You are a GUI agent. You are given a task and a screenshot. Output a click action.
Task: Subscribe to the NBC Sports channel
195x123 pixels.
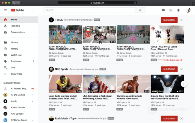tap(169, 69)
